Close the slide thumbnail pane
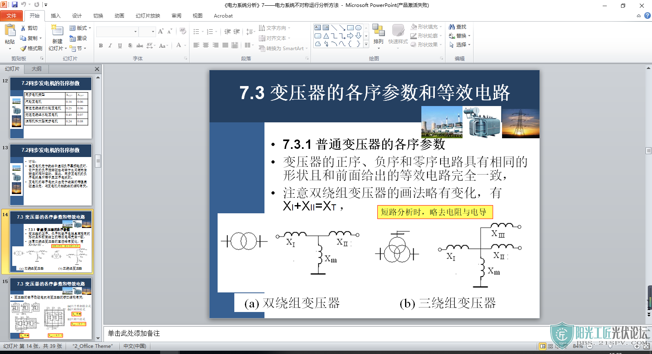 tap(97, 69)
